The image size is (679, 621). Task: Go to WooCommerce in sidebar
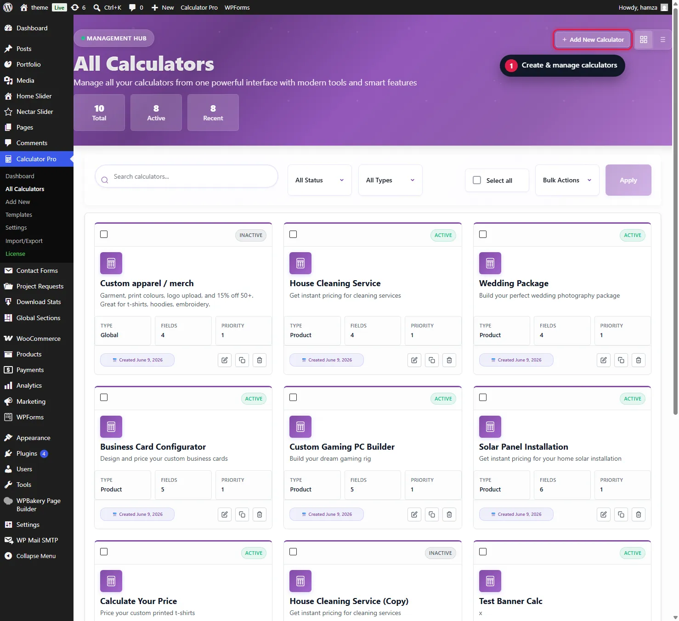tap(37, 339)
